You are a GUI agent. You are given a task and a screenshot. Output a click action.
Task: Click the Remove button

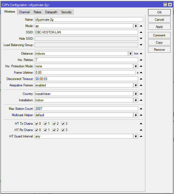click(159, 50)
